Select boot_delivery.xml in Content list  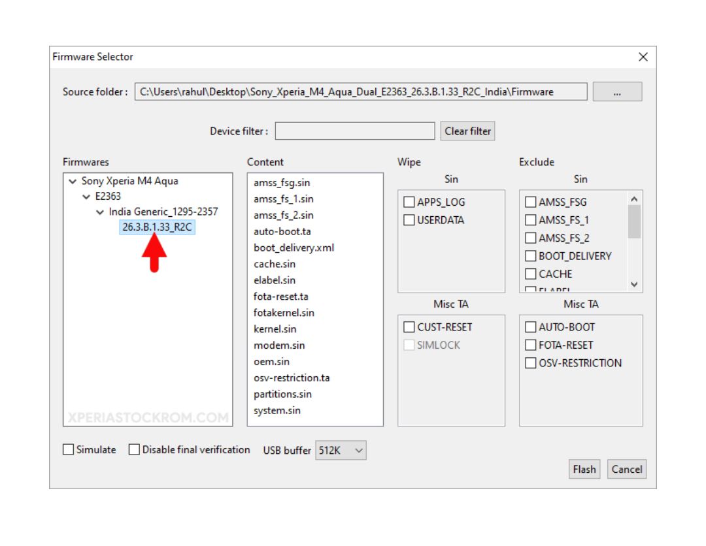[294, 248]
